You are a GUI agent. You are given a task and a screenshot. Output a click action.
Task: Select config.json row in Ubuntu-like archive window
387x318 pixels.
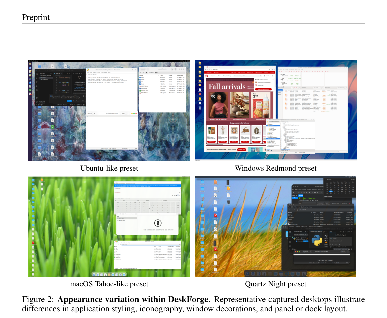pyautogui.click(x=162, y=88)
